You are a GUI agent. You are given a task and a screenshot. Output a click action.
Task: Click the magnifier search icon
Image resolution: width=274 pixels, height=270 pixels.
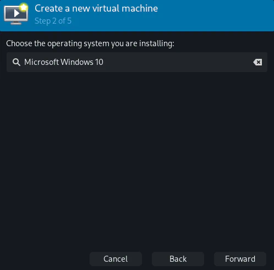[x=17, y=62]
